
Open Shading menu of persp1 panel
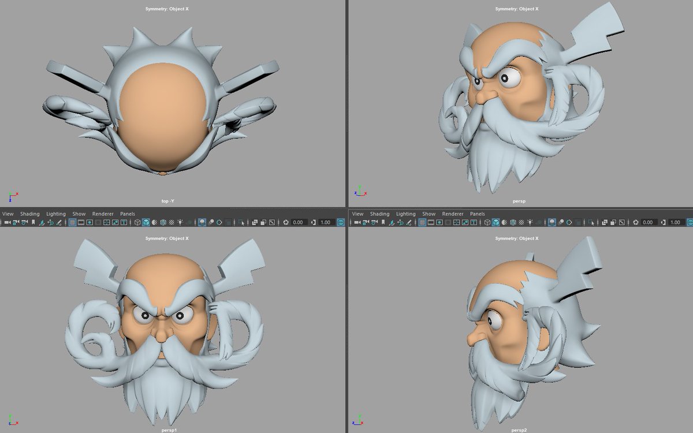(x=30, y=214)
